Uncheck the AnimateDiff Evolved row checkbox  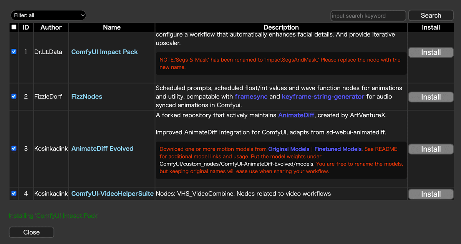(14, 148)
